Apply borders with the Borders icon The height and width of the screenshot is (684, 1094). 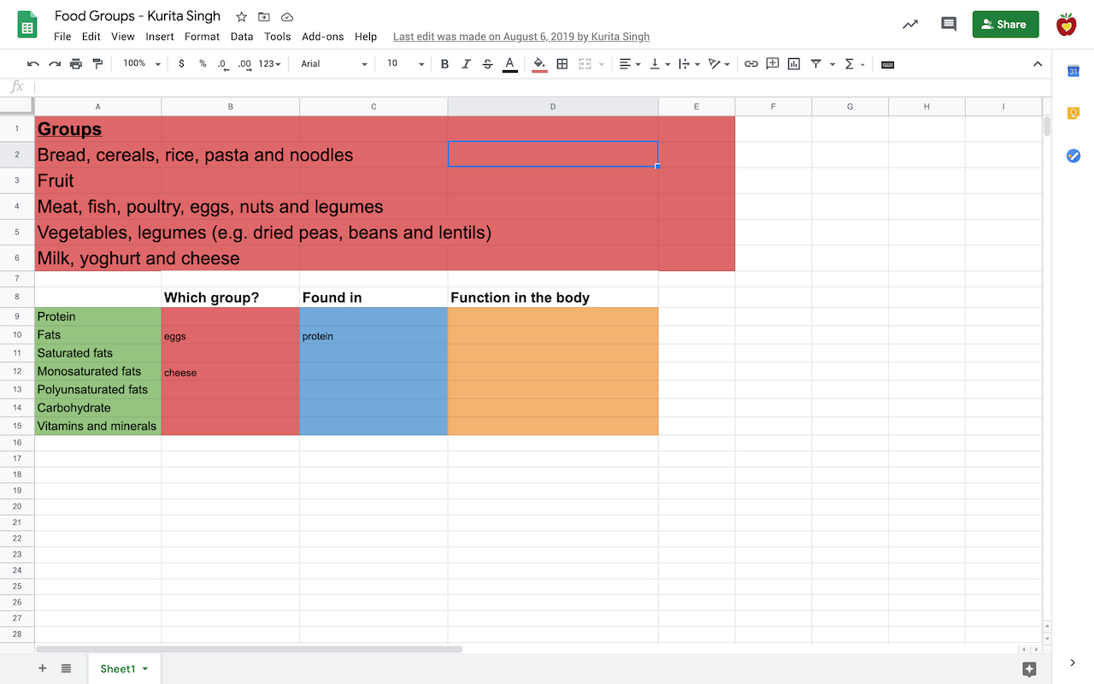562,63
